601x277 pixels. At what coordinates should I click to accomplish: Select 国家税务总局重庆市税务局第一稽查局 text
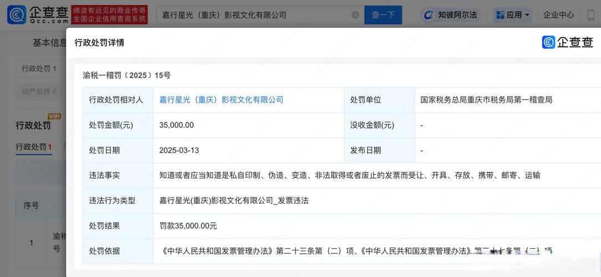point(486,100)
